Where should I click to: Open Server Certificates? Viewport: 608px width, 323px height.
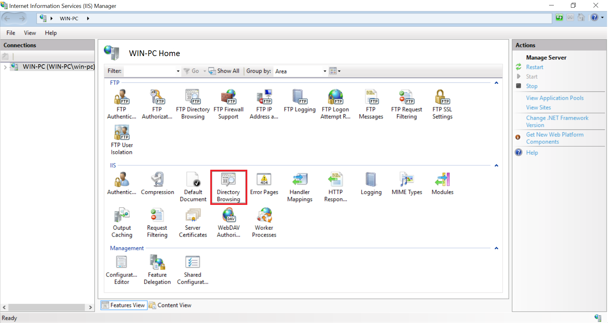tap(193, 223)
